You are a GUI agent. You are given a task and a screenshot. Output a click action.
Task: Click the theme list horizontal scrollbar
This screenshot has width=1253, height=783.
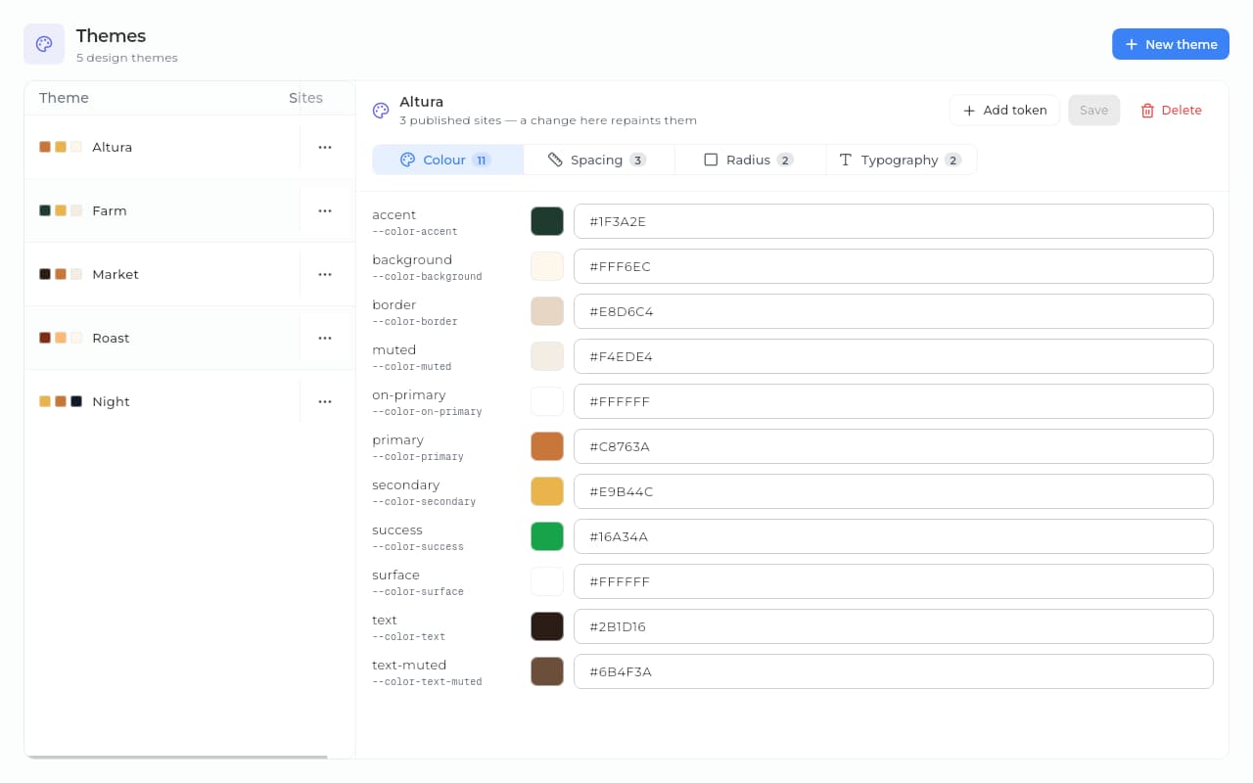coord(176,757)
